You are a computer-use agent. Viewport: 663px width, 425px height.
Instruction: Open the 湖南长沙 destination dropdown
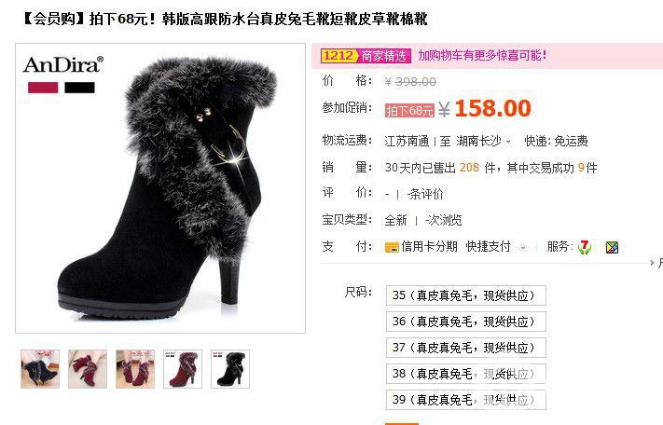483,141
